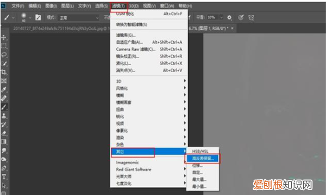326x195 pixels.
Task: Choose 消失点(V)... vanishing point
Action: pos(149,70)
